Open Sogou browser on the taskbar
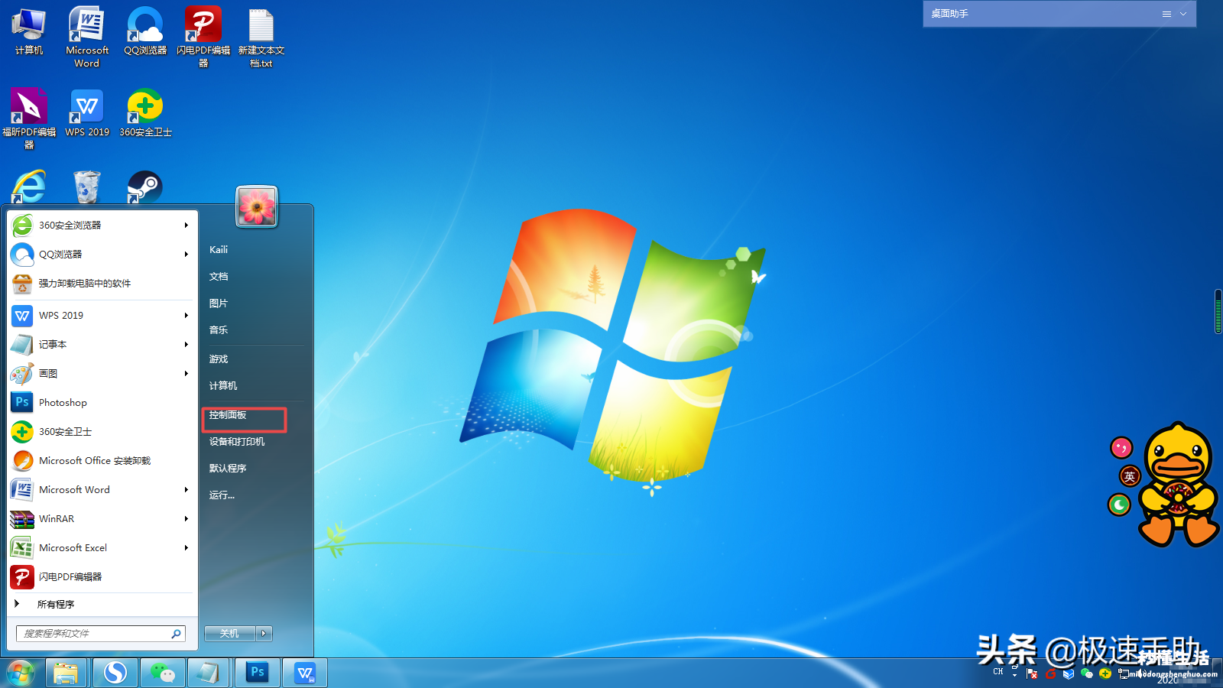Viewport: 1223px width, 688px height. tap(115, 673)
